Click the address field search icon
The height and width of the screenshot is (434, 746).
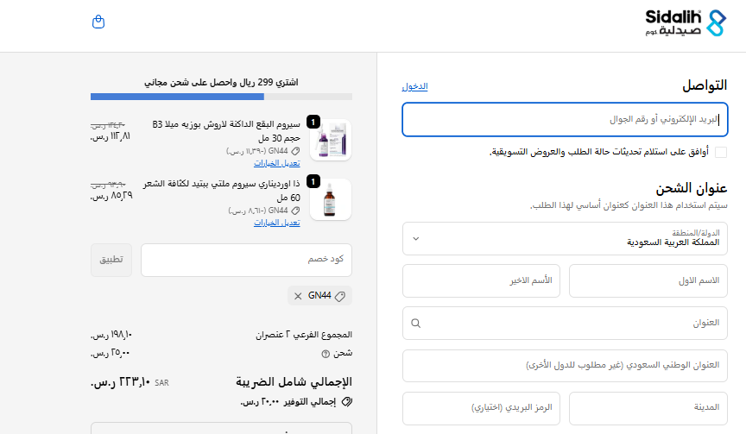click(416, 324)
